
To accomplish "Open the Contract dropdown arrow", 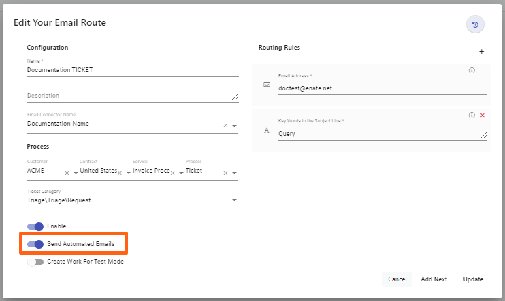I will pyautogui.click(x=128, y=173).
